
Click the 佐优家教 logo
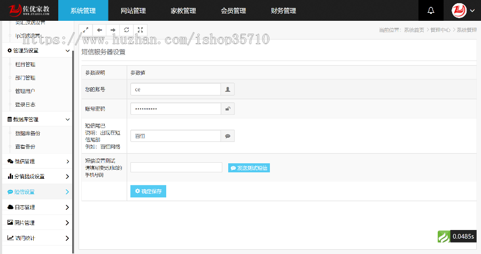coord(28,10)
